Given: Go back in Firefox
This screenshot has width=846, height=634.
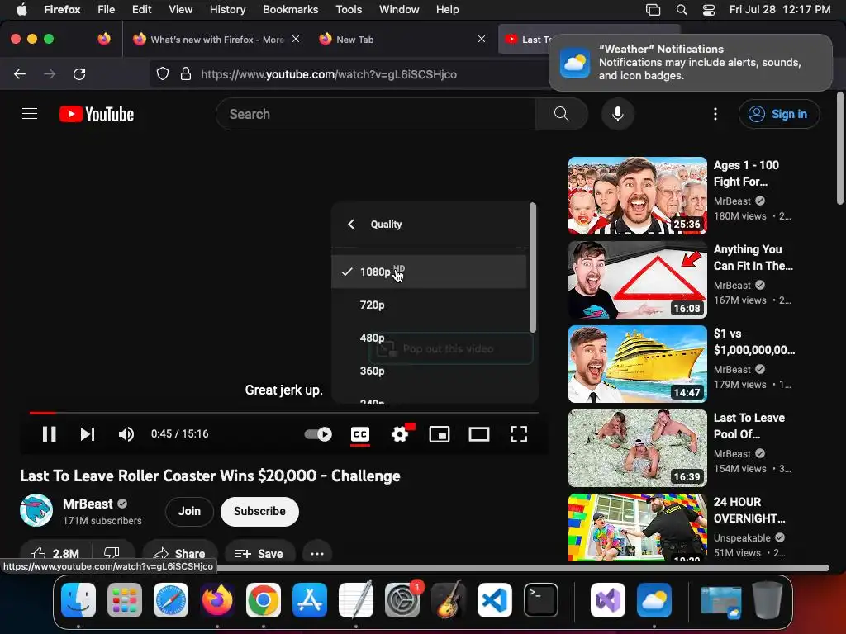Looking at the screenshot, I should (20, 73).
